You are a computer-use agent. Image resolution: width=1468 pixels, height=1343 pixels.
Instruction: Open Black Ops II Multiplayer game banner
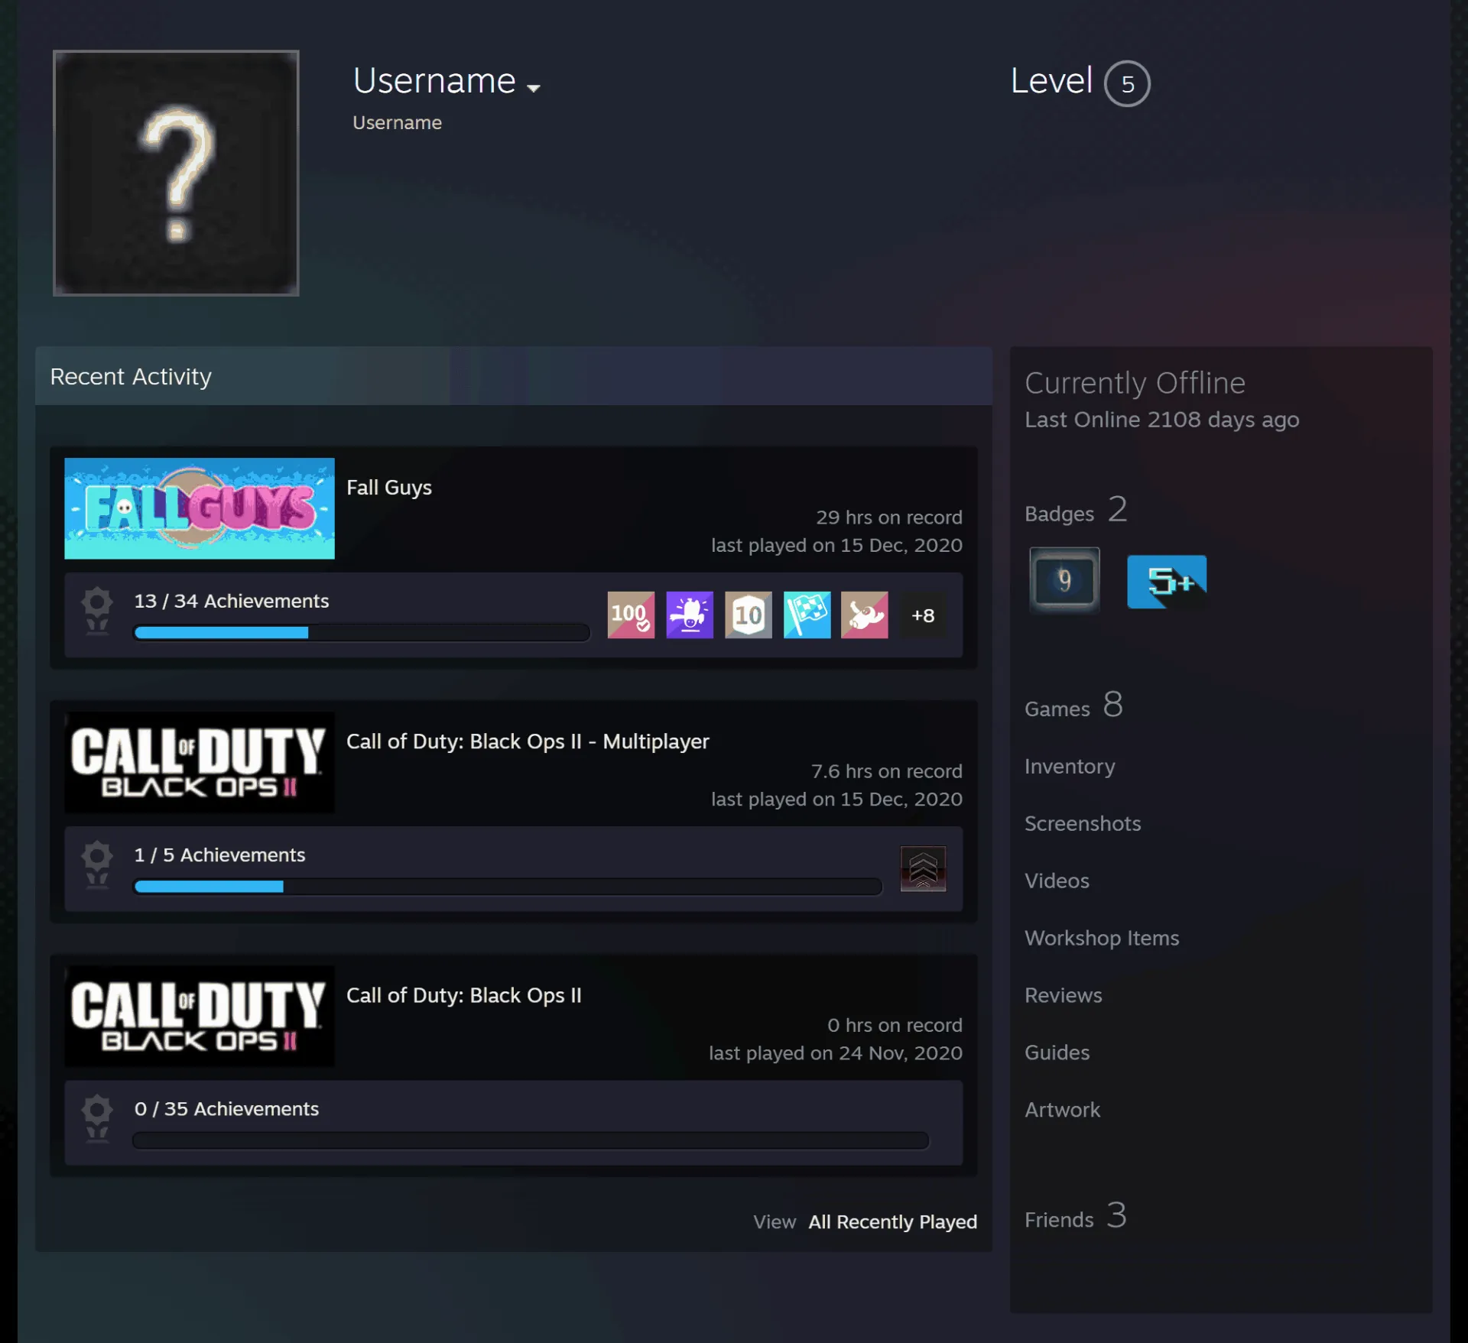[200, 762]
